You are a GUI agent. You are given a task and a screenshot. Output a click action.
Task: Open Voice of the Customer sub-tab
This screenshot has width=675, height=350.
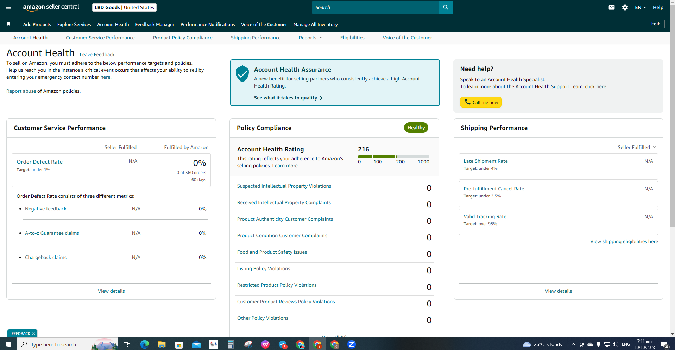(x=408, y=38)
